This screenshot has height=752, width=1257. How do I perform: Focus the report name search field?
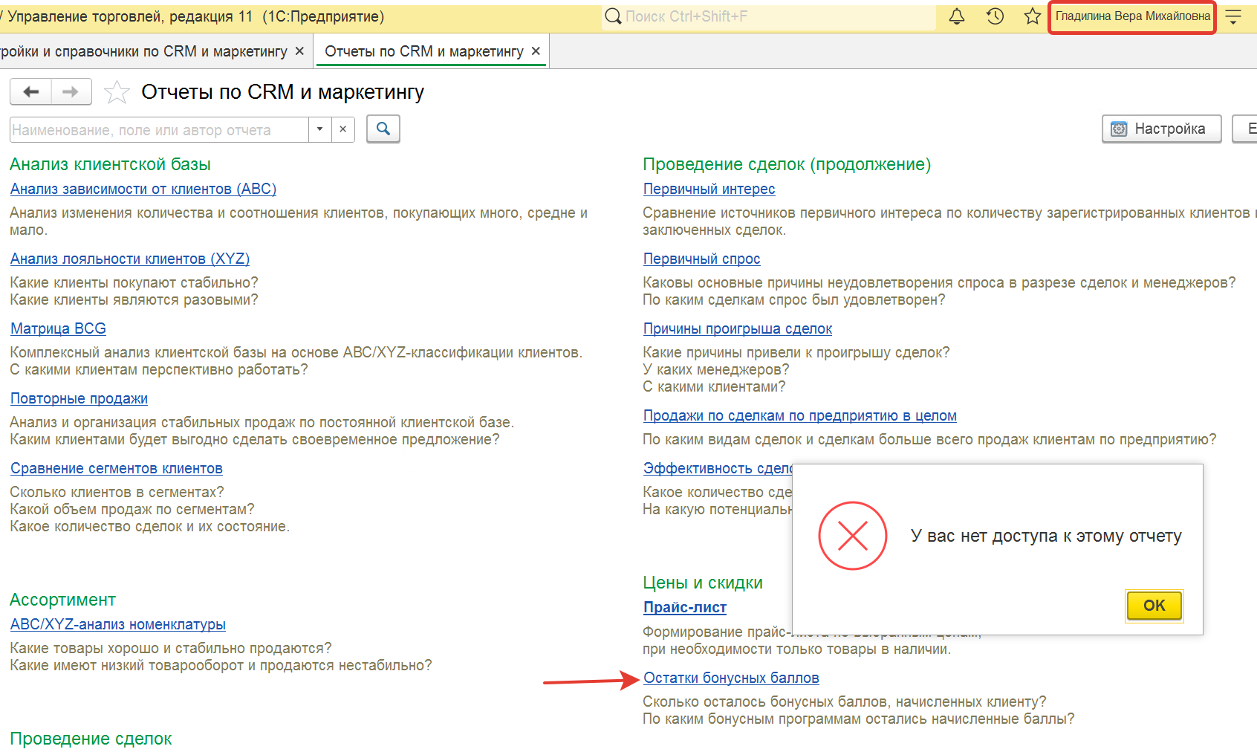point(159,130)
